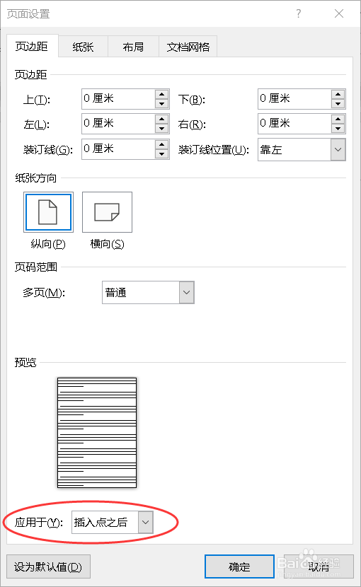
Task: Decrease the gutter 装订线 spinner
Action: point(162,154)
